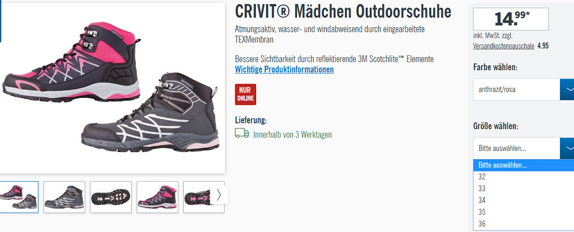The image size is (574, 232).
Task: Open the Größe wählen dropdown arrow
Action: [x=567, y=148]
